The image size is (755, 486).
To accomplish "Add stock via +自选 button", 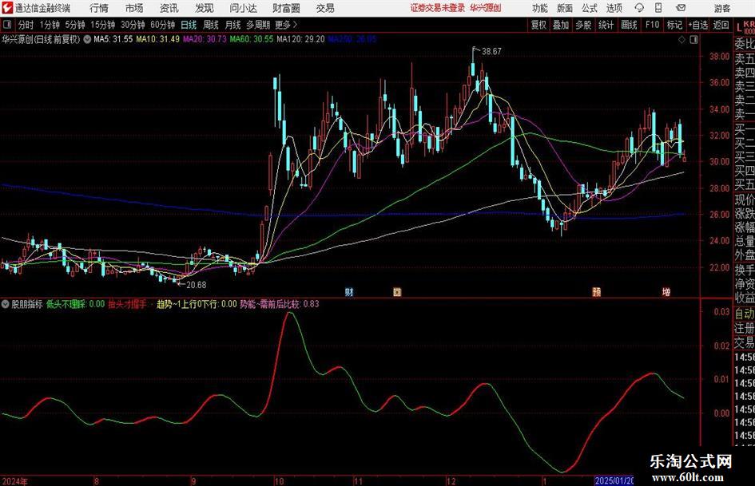I will (x=698, y=25).
